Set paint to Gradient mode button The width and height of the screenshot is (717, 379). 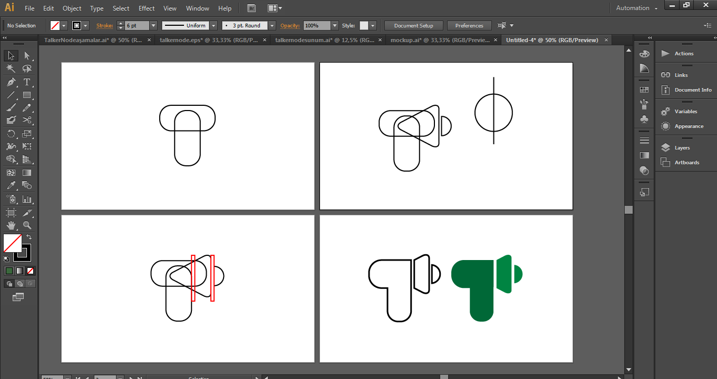point(20,271)
